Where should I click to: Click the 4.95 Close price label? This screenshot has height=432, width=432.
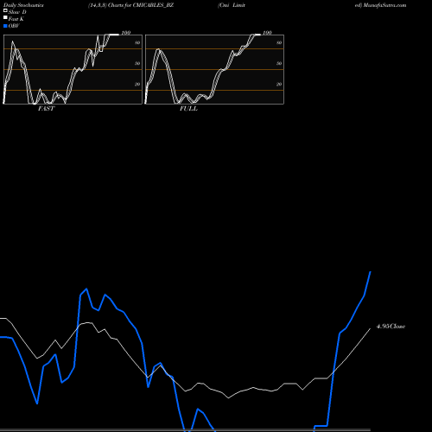point(391,327)
